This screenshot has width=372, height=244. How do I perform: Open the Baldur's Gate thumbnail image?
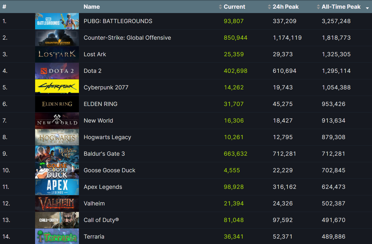click(x=57, y=154)
